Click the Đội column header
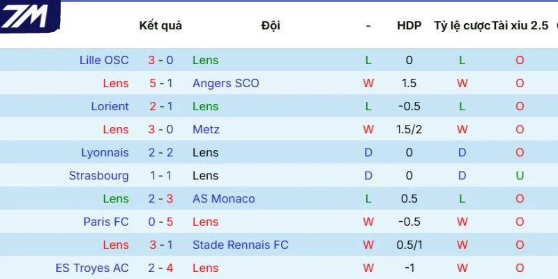 pos(271,25)
